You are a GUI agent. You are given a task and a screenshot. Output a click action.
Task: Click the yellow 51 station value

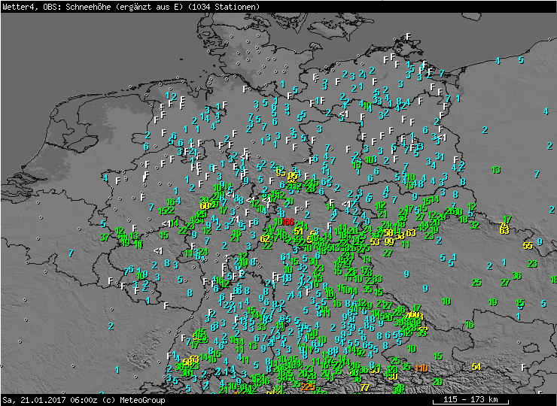[x=298, y=232]
